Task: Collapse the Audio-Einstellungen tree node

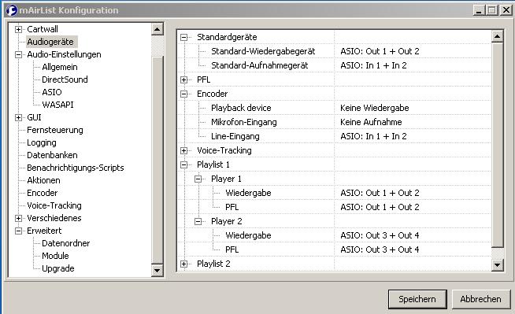Action: (18, 55)
